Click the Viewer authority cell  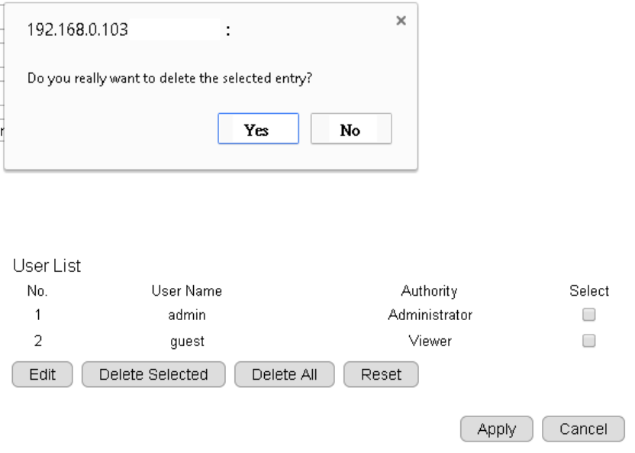click(430, 341)
